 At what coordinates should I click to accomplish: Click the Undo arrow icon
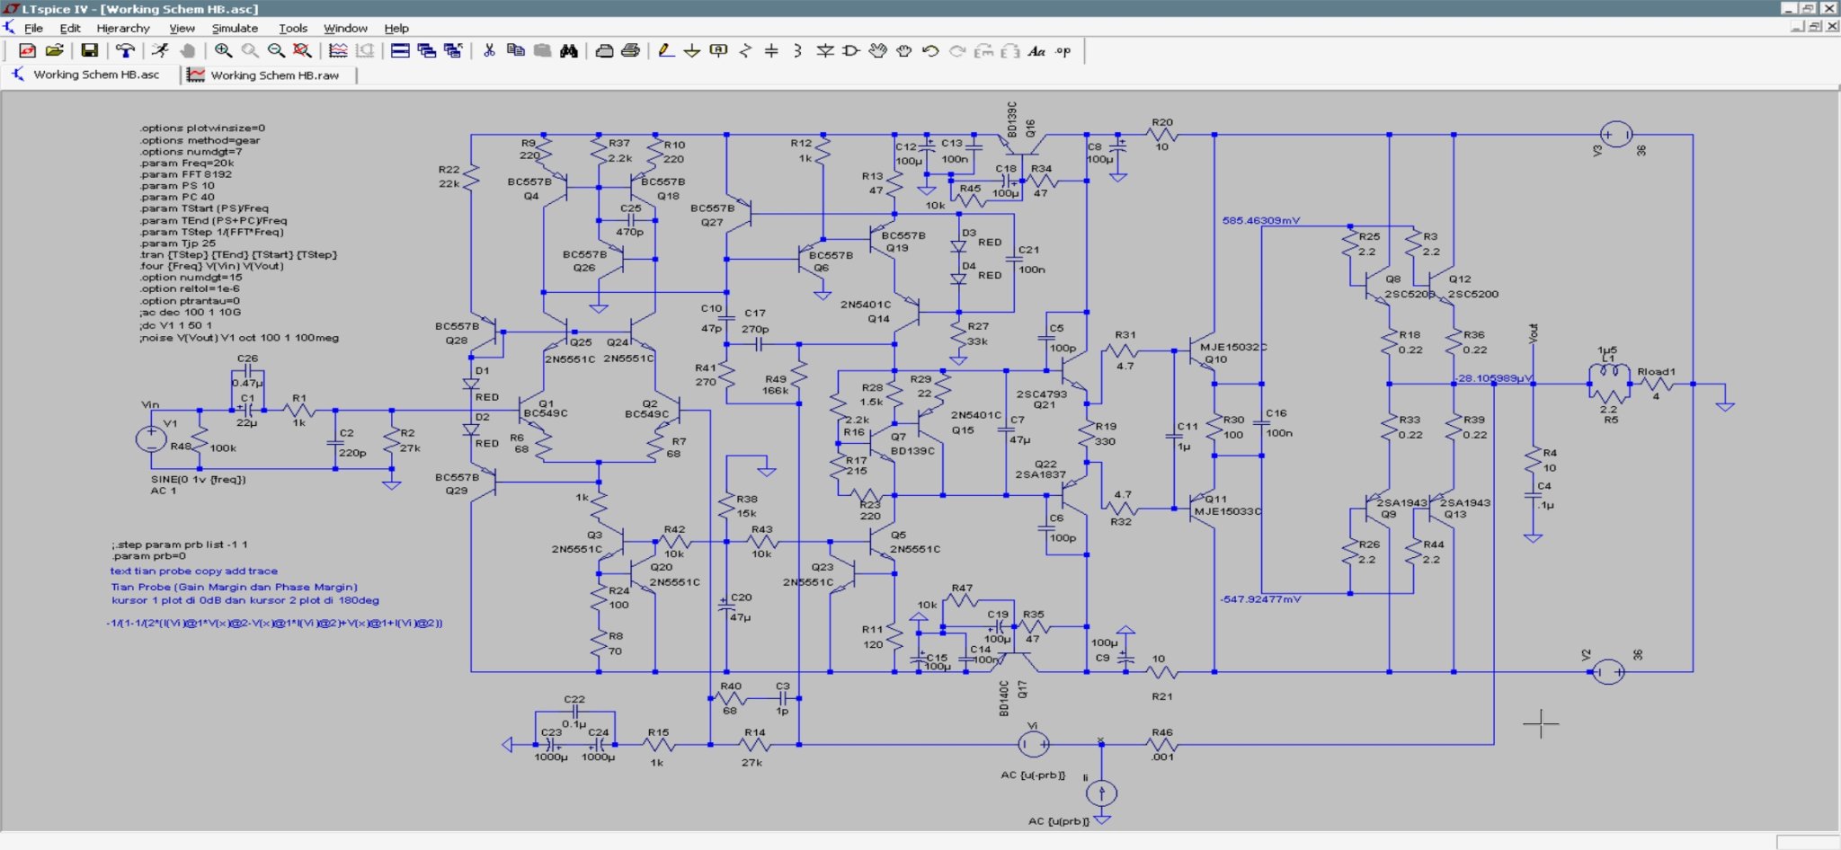pyautogui.click(x=930, y=51)
